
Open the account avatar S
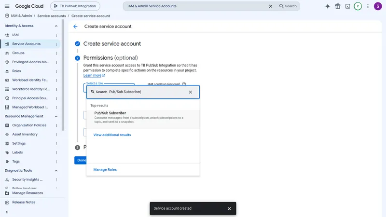tap(378, 6)
